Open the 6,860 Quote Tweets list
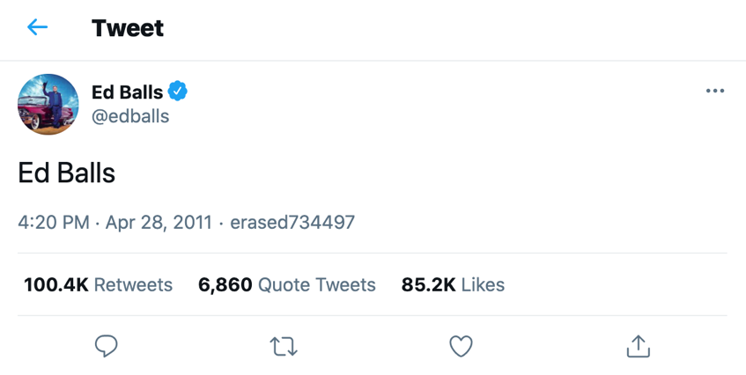The image size is (746, 375). pyautogui.click(x=287, y=284)
